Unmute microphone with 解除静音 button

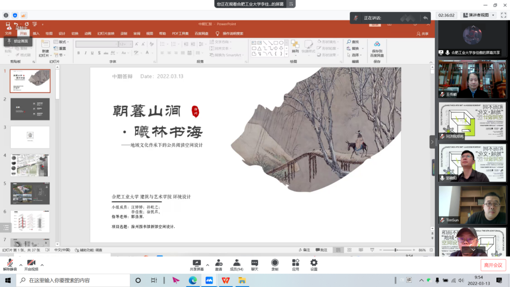coord(10,265)
